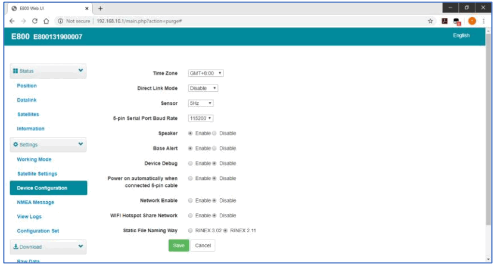Viewport: 495px width, 268px height.
Task: Switch language via English link
Action: [x=461, y=35]
